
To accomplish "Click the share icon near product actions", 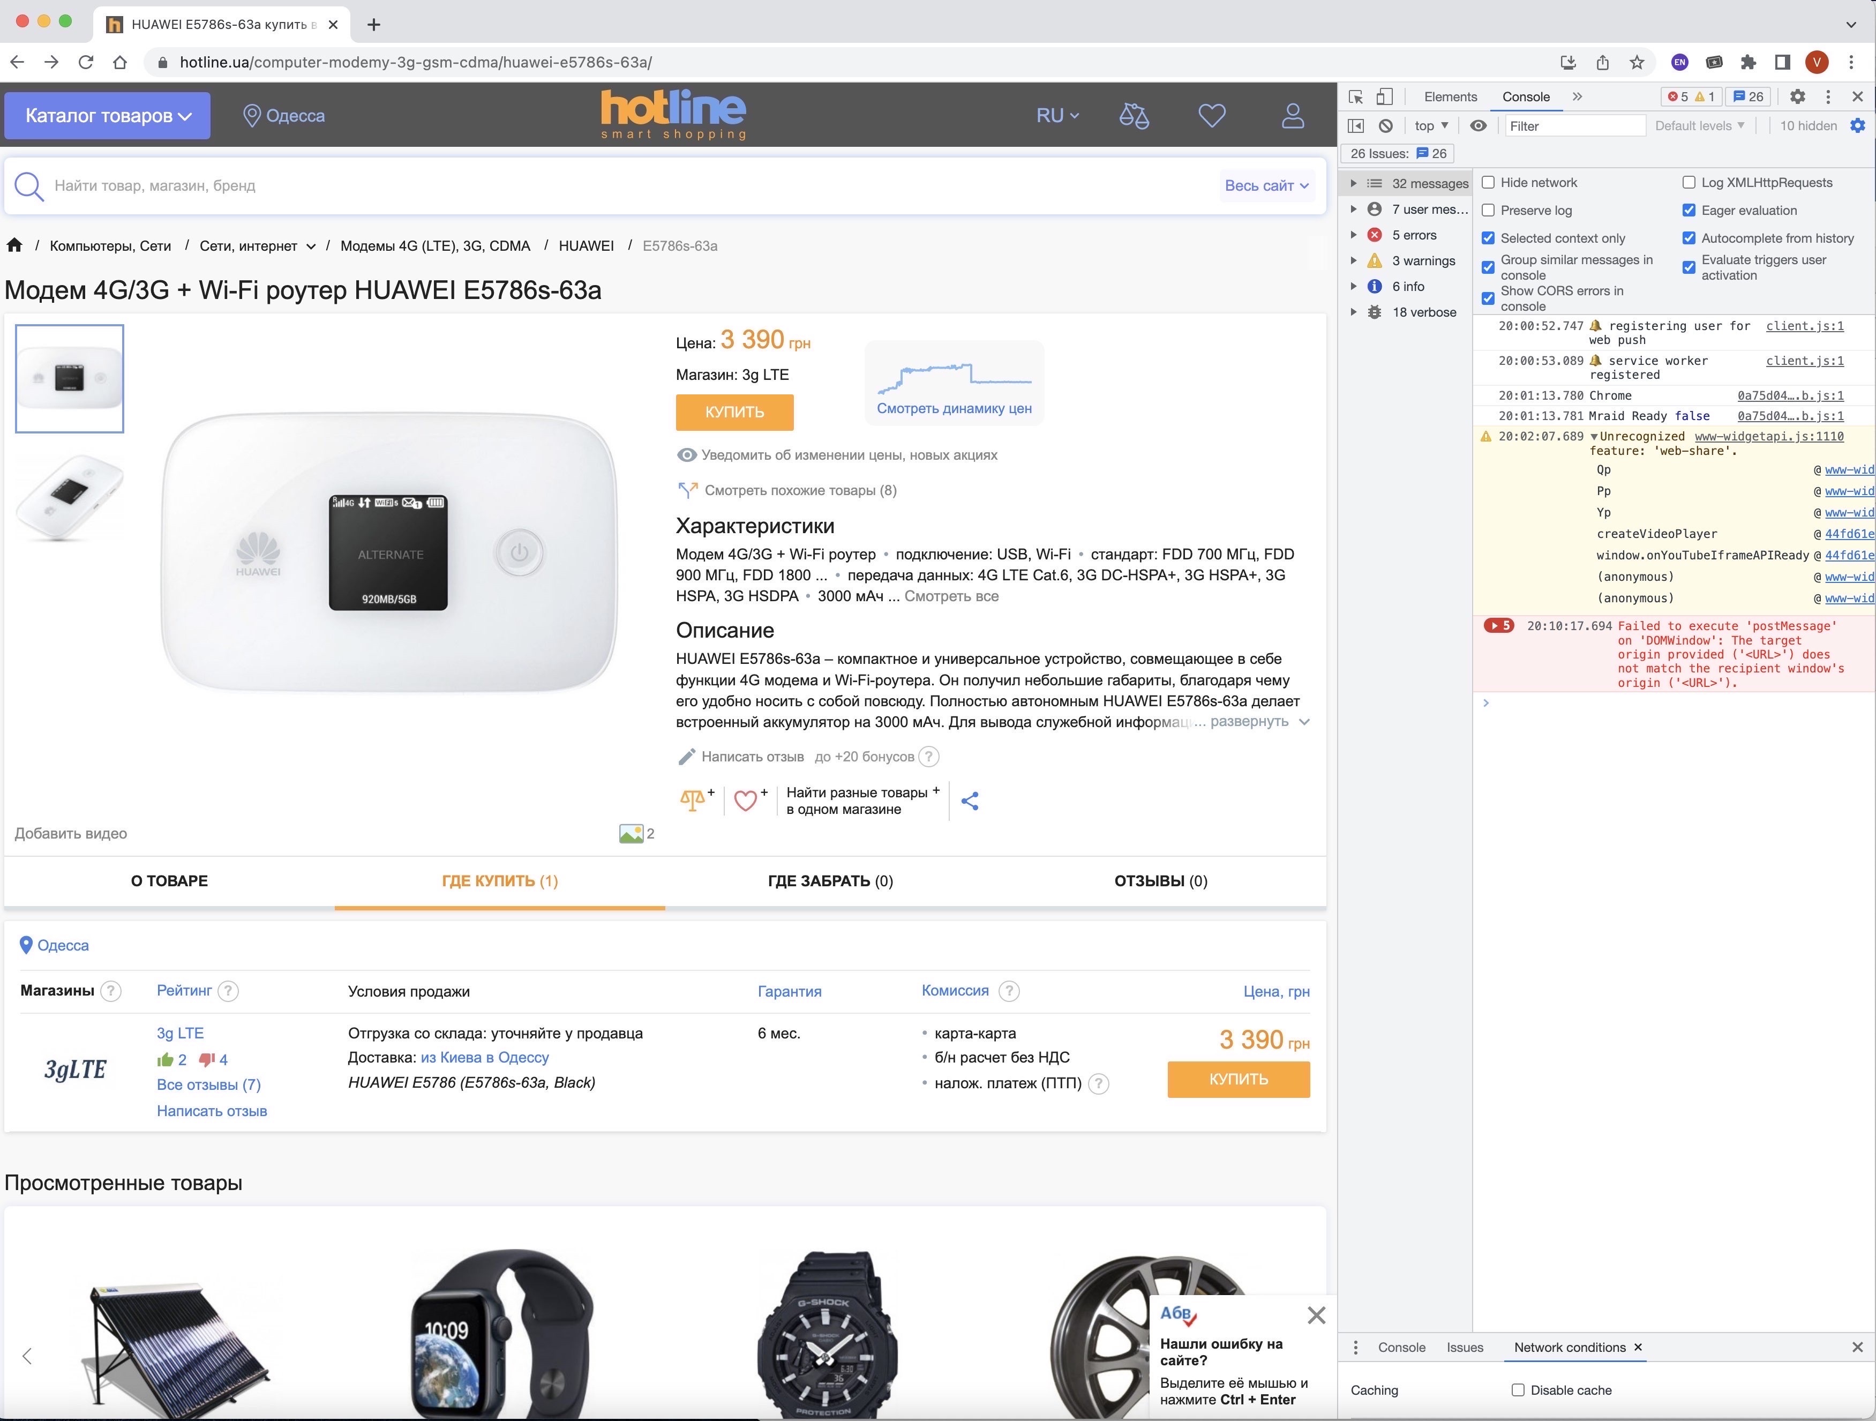I will [970, 801].
